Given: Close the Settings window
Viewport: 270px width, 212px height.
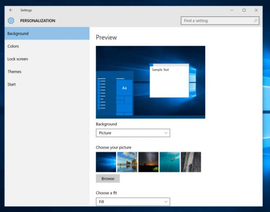Looking at the screenshot, I should [x=256, y=10].
